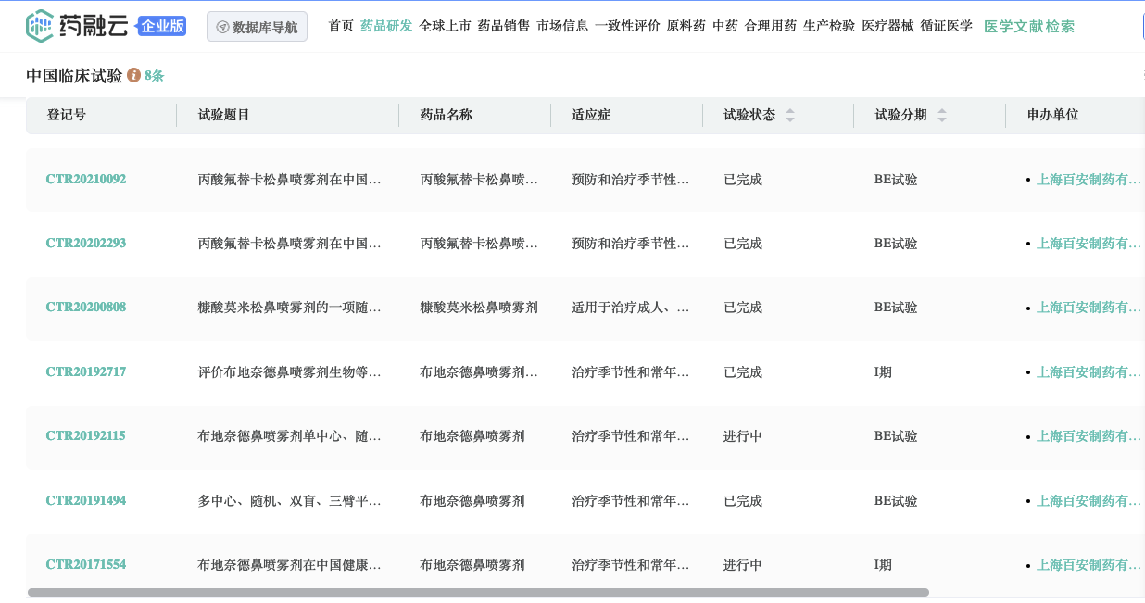The width and height of the screenshot is (1145, 603).
Task: Open the 数据库导航 button
Action: (x=257, y=27)
